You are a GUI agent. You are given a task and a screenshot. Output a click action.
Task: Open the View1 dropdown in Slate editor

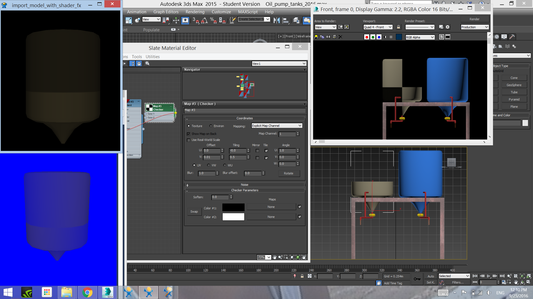point(279,64)
